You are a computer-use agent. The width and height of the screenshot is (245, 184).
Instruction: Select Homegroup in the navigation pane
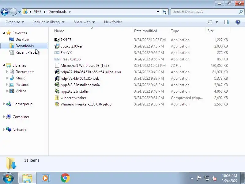pos(22,104)
